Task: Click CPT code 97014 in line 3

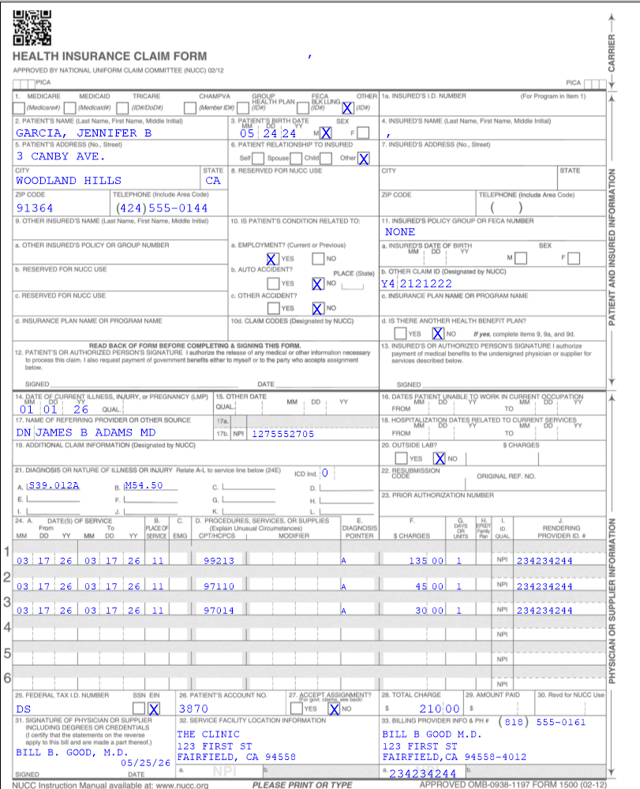Action: 219,611
